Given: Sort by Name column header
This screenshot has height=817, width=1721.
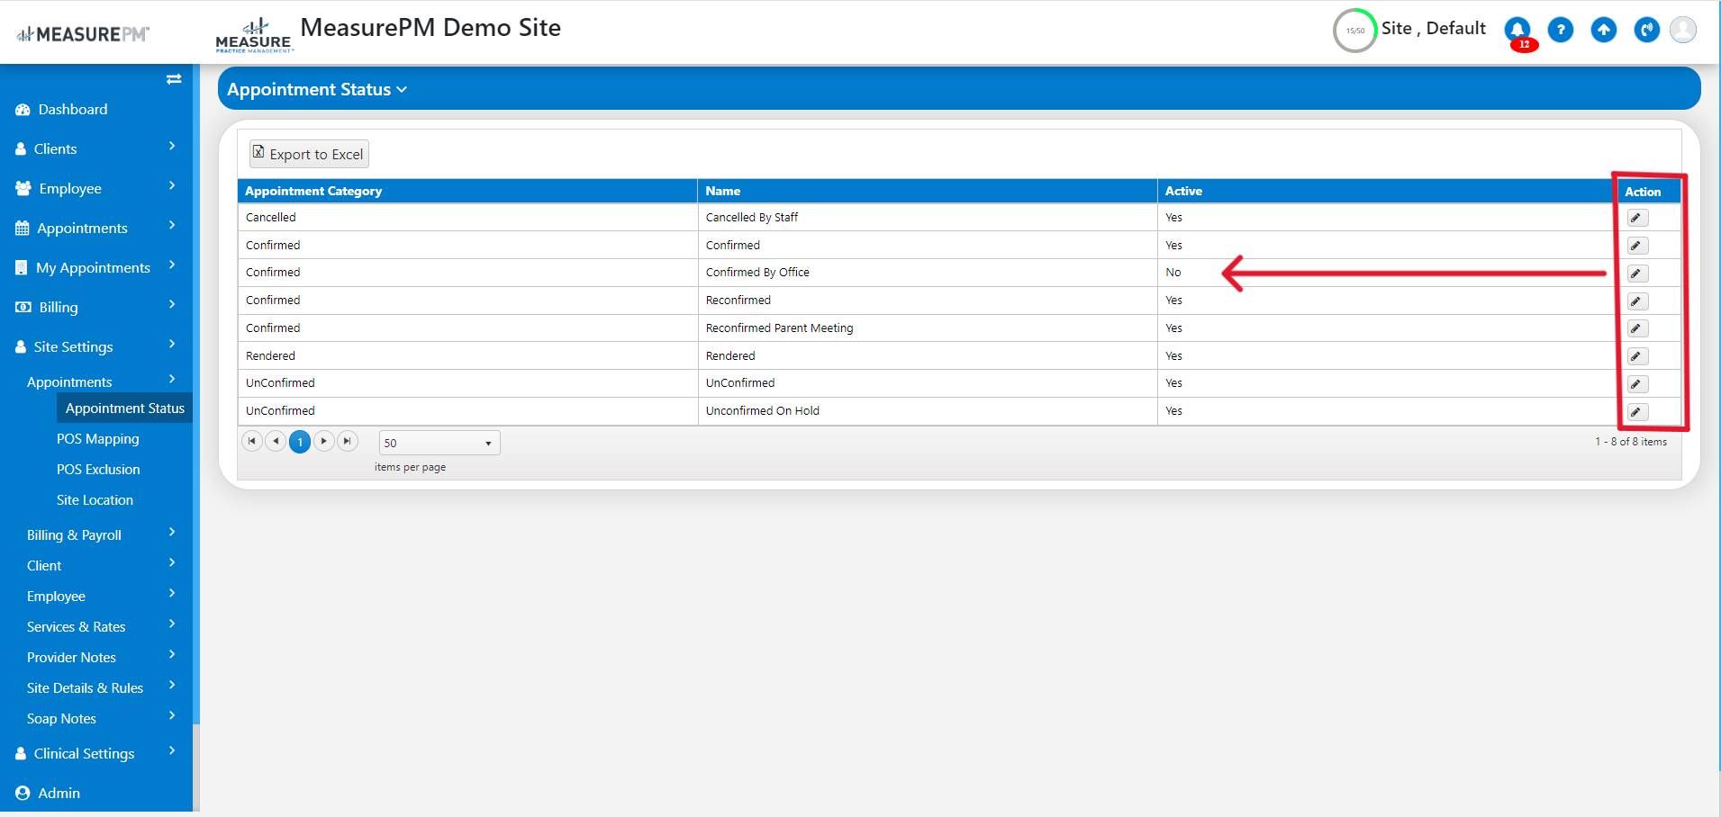Looking at the screenshot, I should 928,191.
